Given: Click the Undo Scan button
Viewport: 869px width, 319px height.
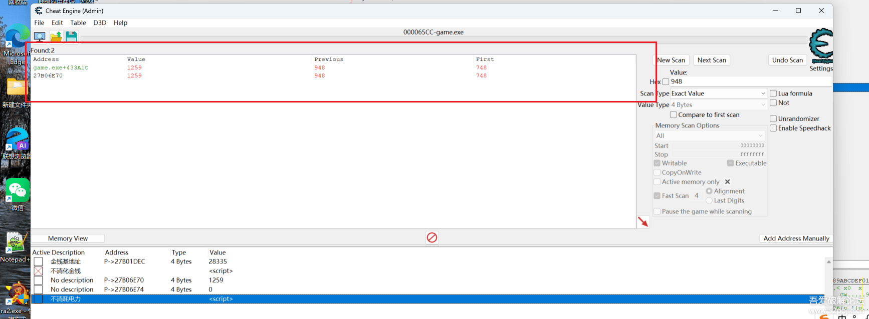Looking at the screenshot, I should (x=787, y=60).
